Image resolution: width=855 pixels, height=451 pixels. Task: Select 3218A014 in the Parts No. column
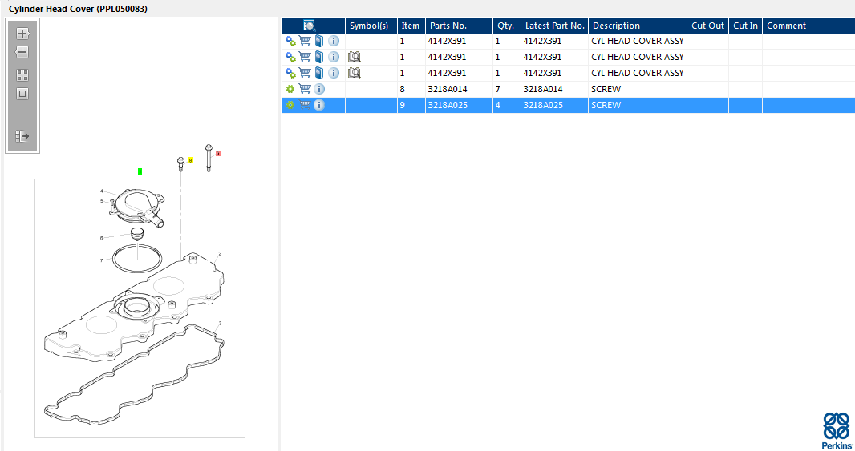pyautogui.click(x=447, y=89)
